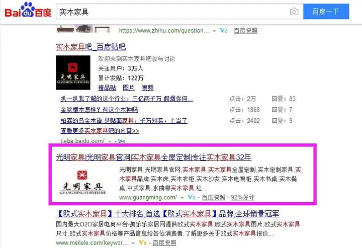Open the zhihu result furniture thumbnail
Image resolution: width=362 pixels, height=248 pixels.
pos(83,29)
